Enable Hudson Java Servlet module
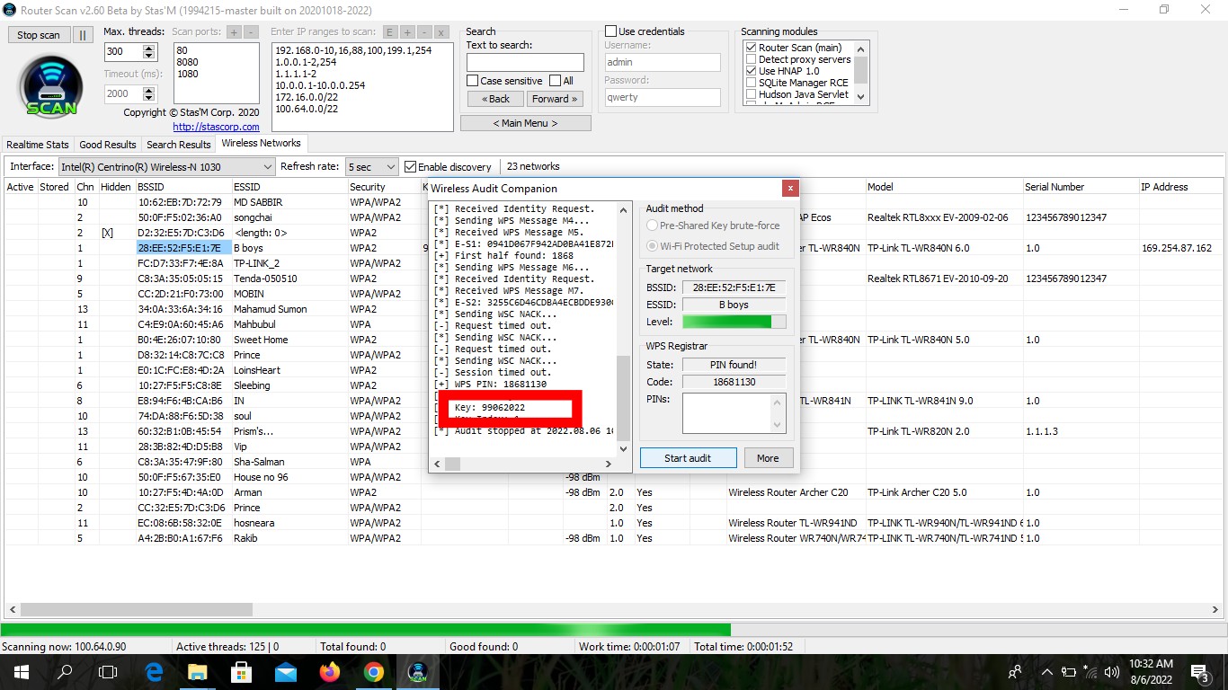 pos(752,94)
